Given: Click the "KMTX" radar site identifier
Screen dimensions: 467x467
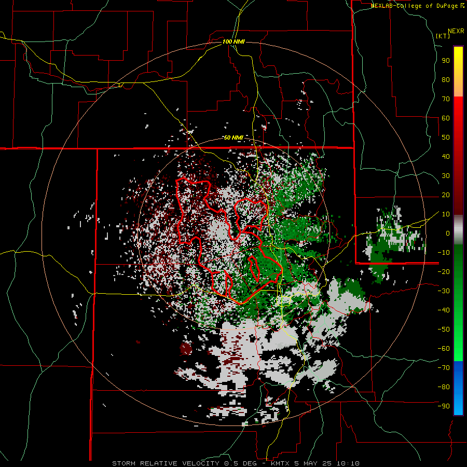Looking at the screenshot, I should [x=281, y=463].
